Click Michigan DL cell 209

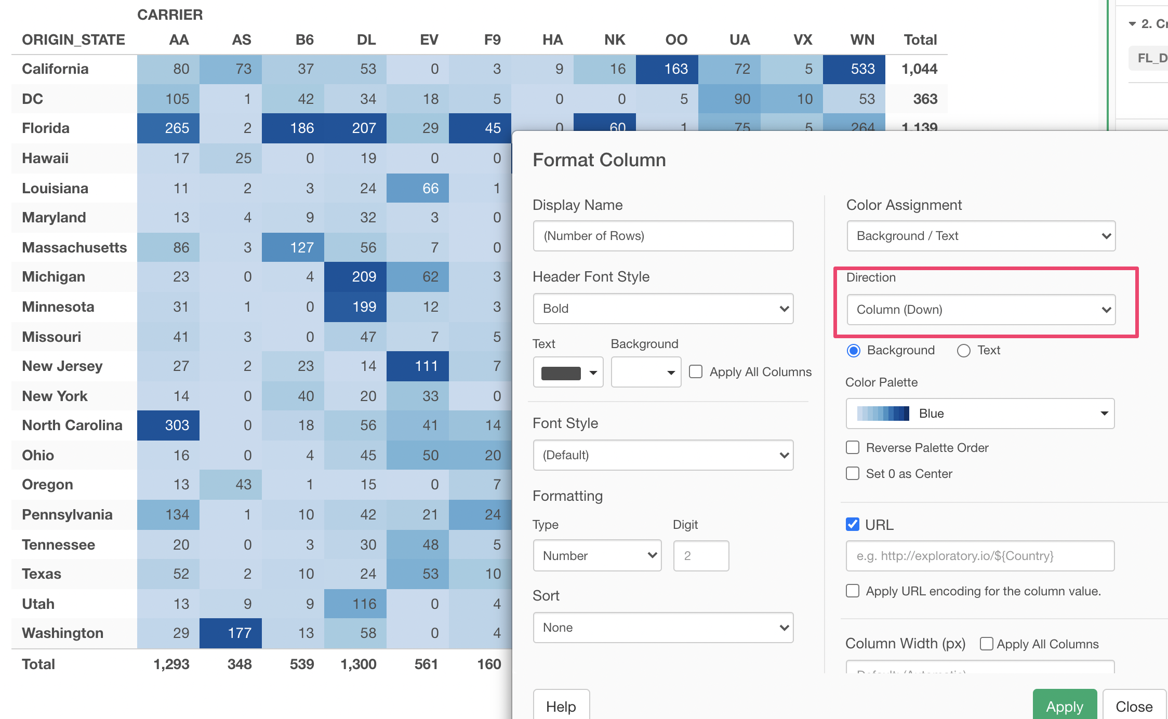[355, 277]
